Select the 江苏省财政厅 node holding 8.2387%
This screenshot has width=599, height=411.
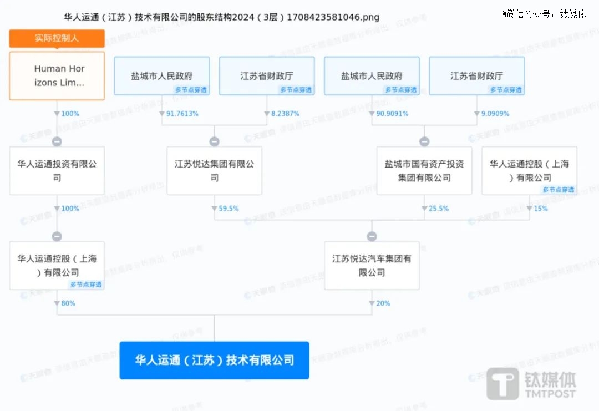[x=267, y=76]
